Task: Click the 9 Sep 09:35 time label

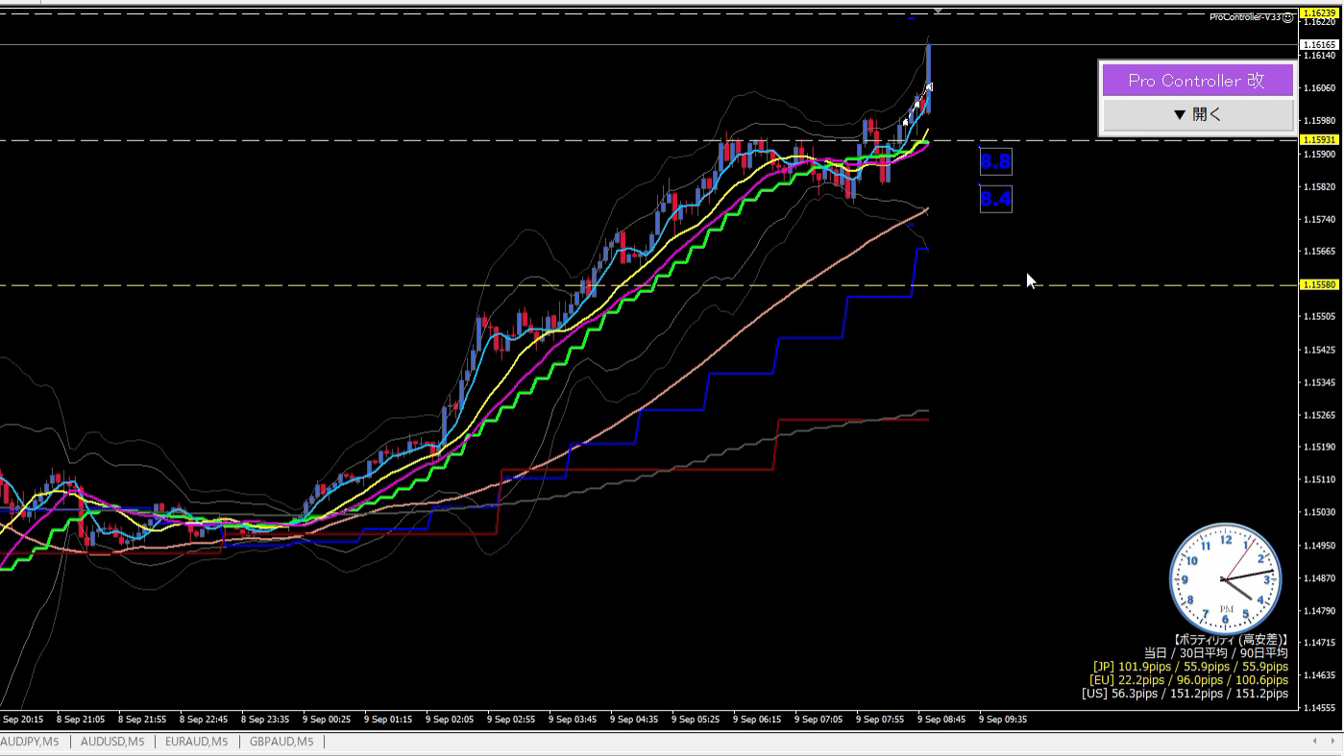Action: point(1003,719)
